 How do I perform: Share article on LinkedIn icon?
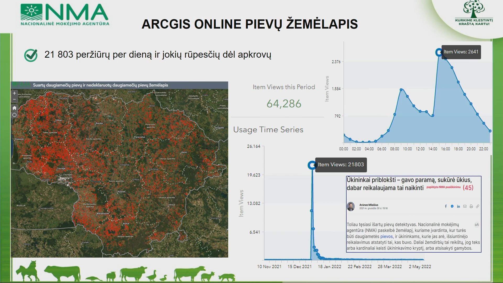coord(458,206)
